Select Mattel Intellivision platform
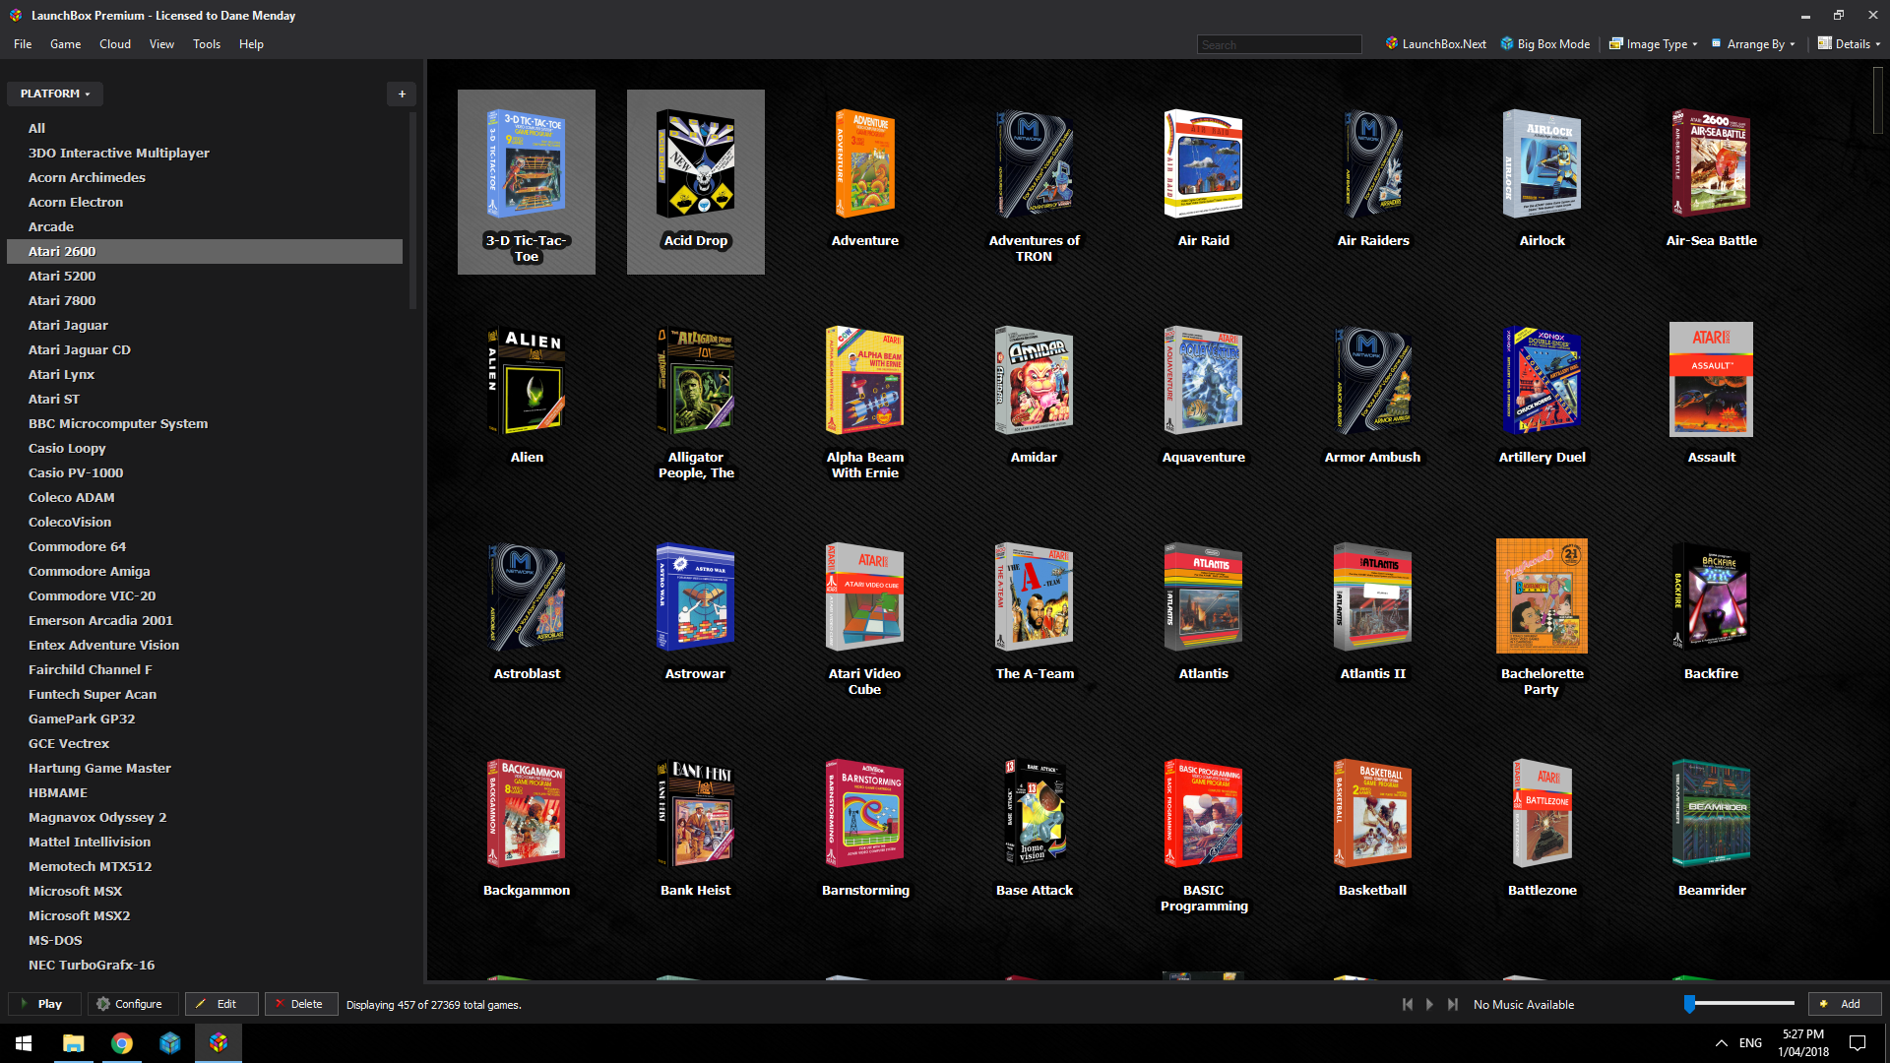Viewport: 1890px width, 1063px height. coord(205,842)
